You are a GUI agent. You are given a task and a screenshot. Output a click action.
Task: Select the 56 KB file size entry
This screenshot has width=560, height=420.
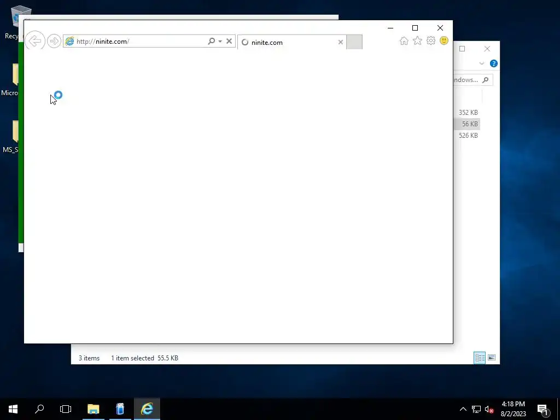point(470,124)
